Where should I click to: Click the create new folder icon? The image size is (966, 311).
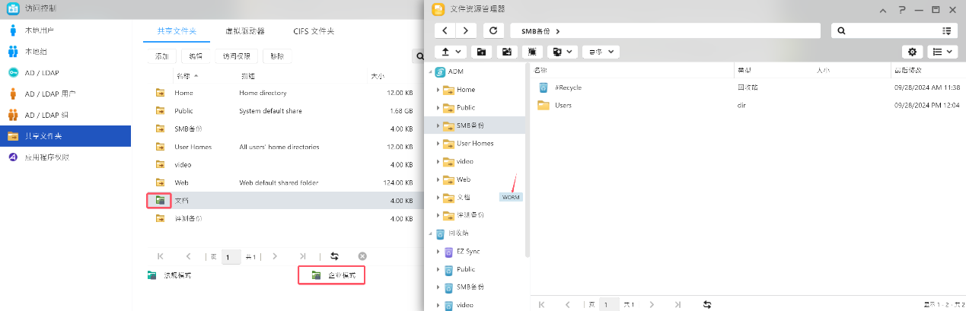(x=481, y=52)
